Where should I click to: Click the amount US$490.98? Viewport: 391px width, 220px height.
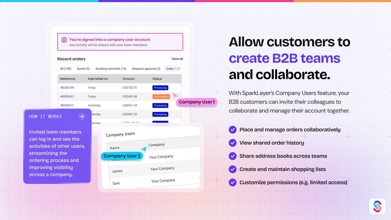(x=130, y=97)
